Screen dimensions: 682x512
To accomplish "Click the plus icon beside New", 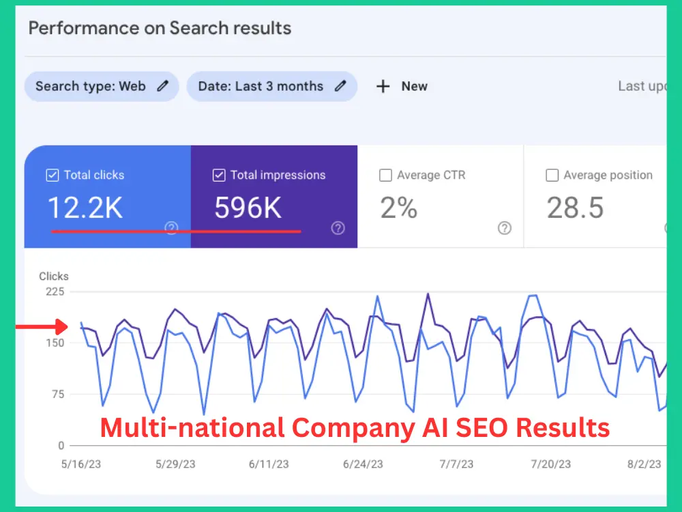I will click(x=383, y=86).
